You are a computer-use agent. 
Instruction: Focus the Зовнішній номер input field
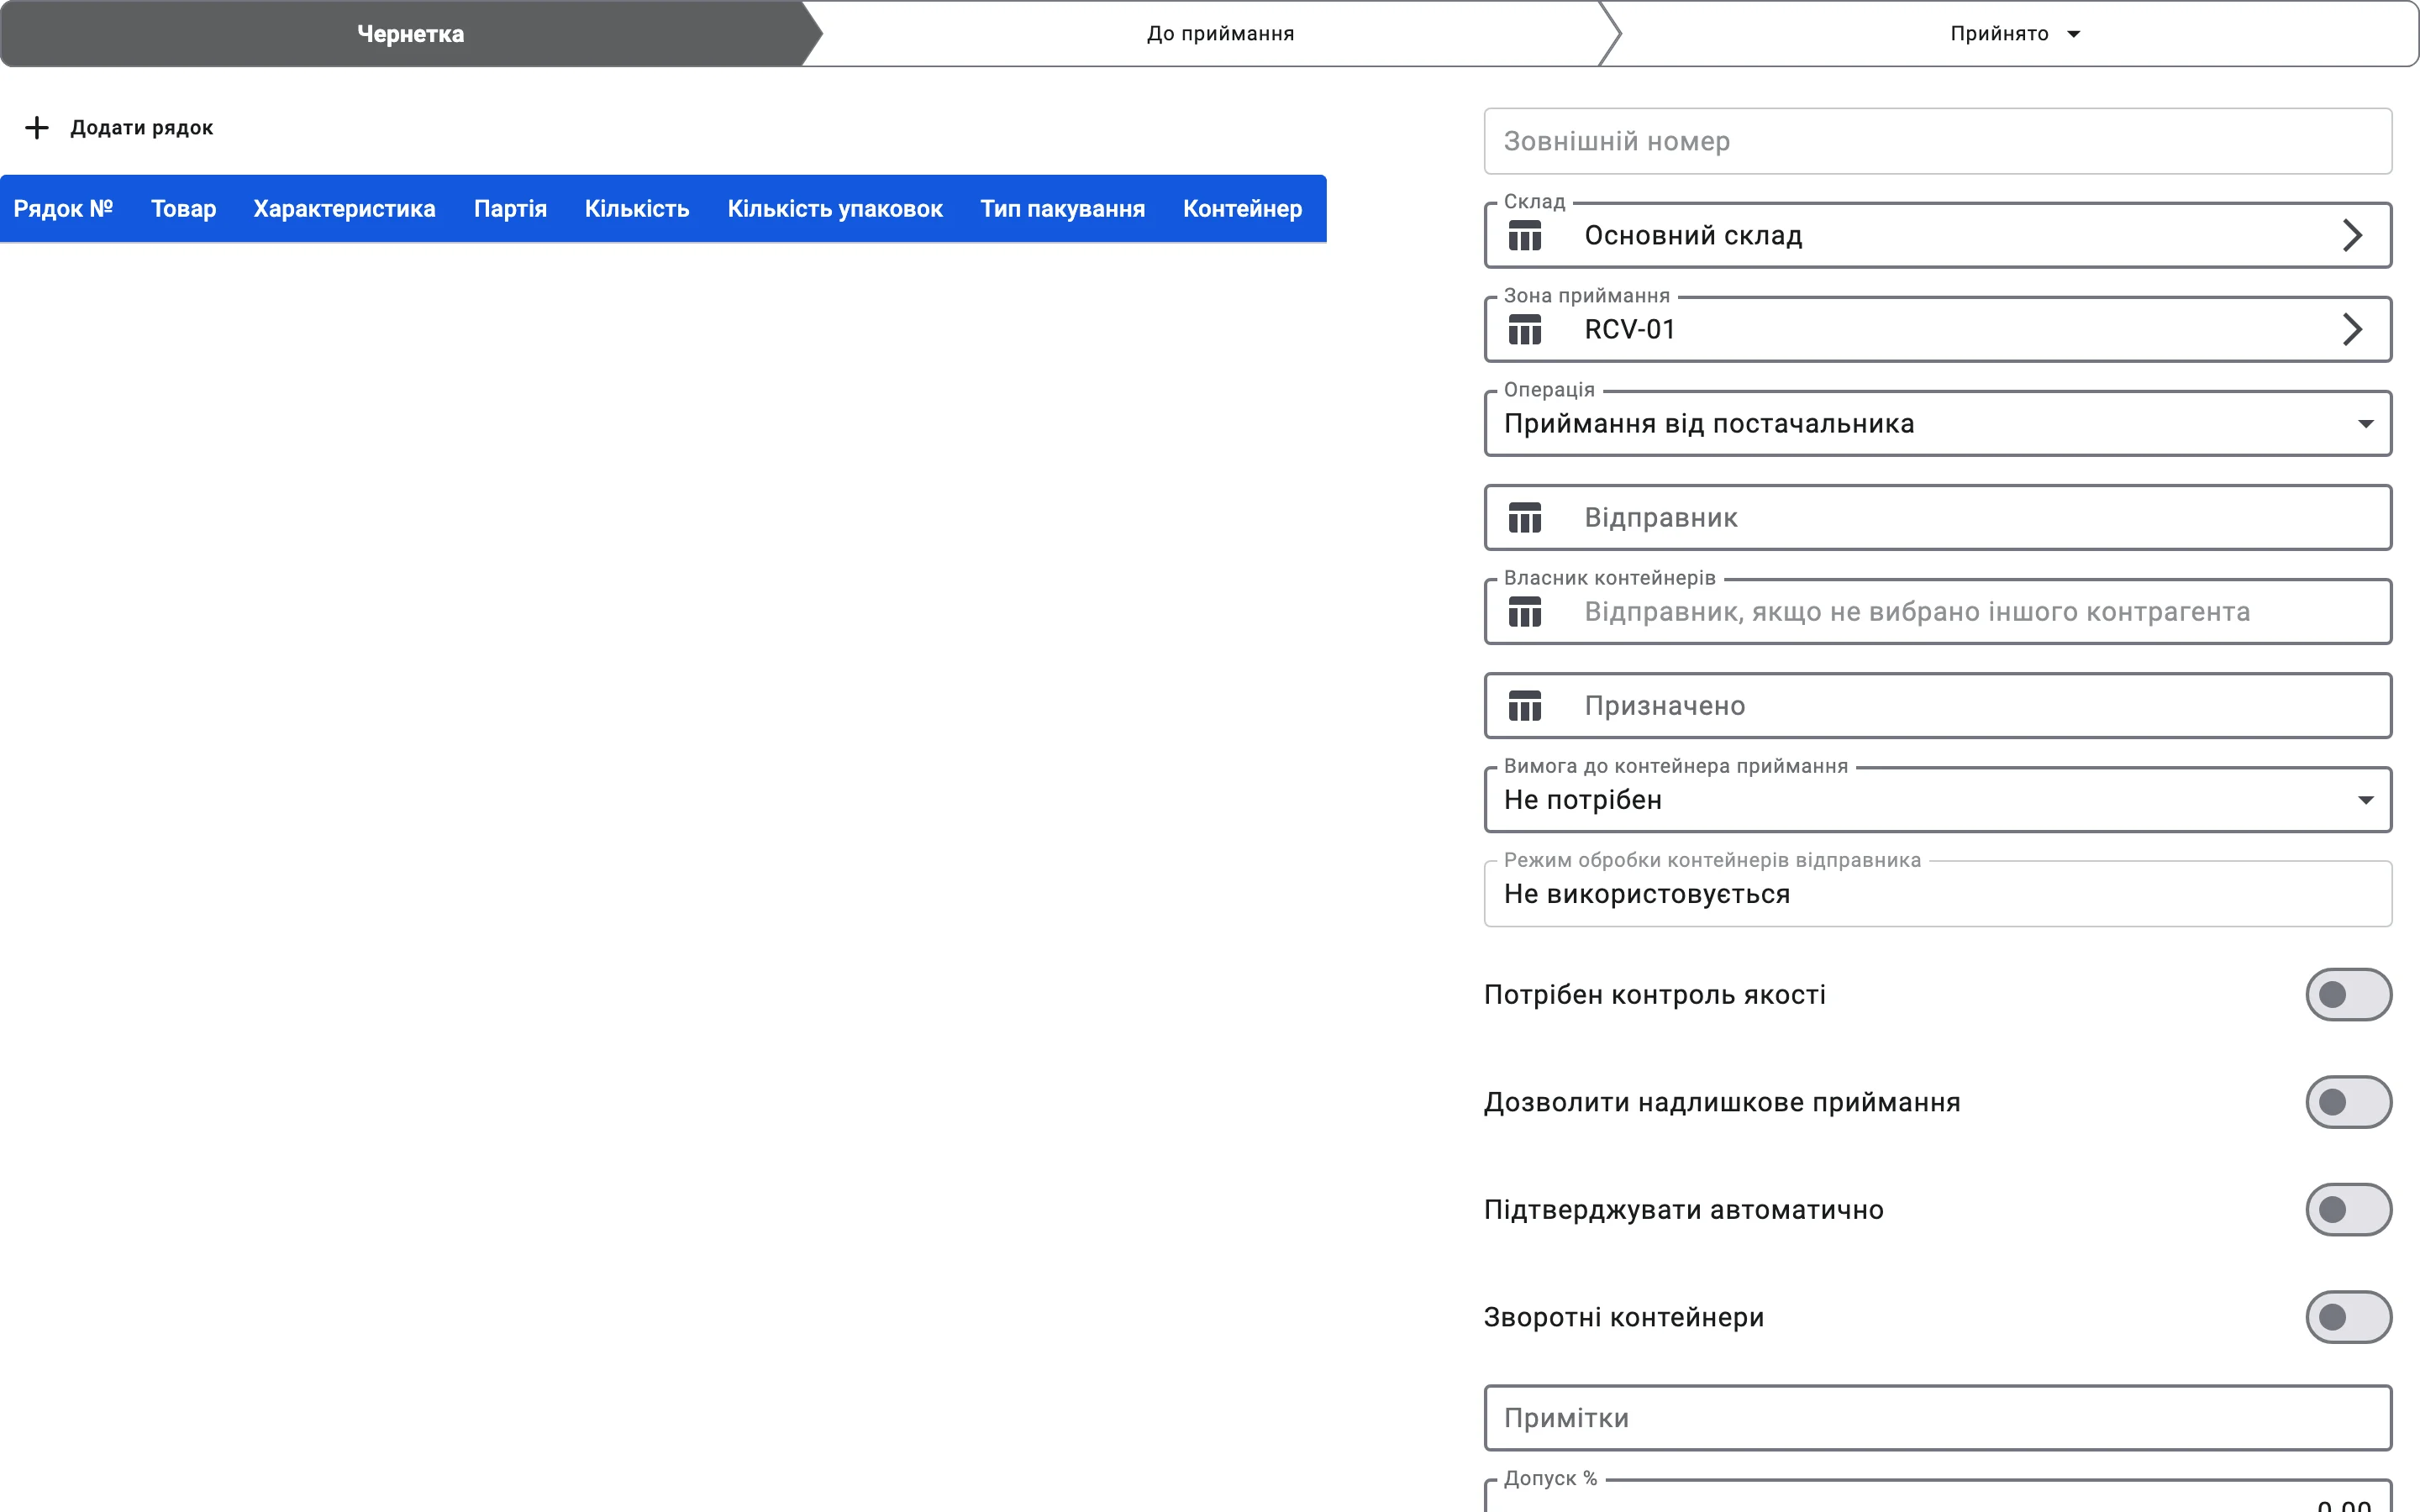[1937, 141]
